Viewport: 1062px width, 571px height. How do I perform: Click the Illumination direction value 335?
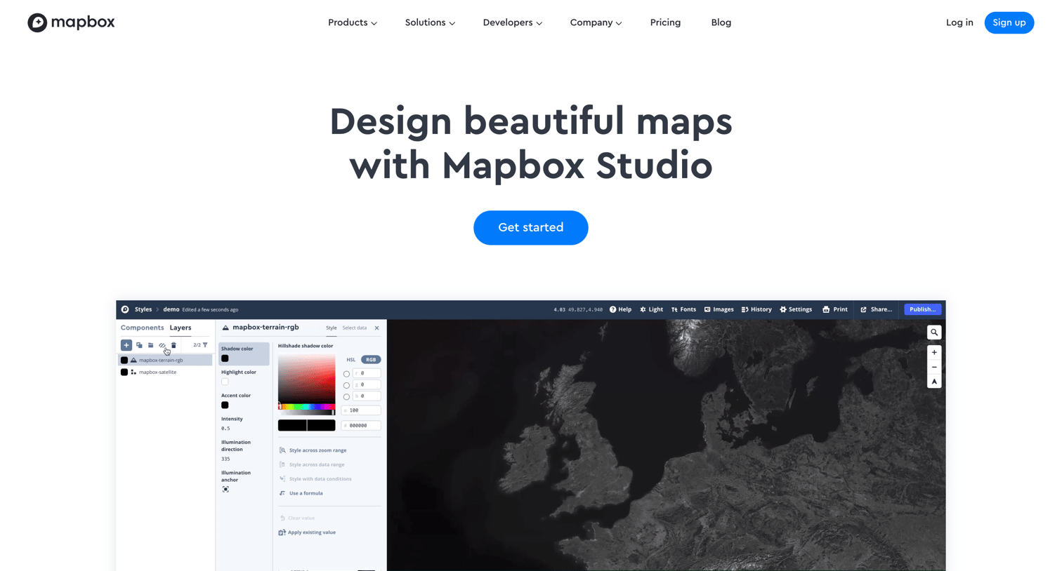click(x=225, y=459)
